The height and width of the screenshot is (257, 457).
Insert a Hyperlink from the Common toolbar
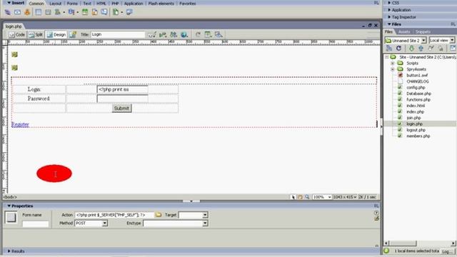(8, 12)
